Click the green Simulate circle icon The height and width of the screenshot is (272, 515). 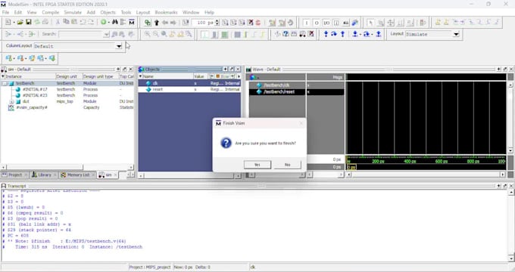click(104, 22)
